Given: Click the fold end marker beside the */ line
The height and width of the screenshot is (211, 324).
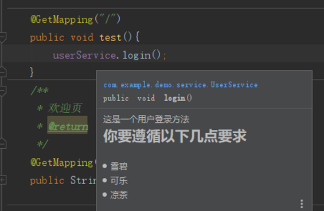Looking at the screenshot, I should (2, 144).
